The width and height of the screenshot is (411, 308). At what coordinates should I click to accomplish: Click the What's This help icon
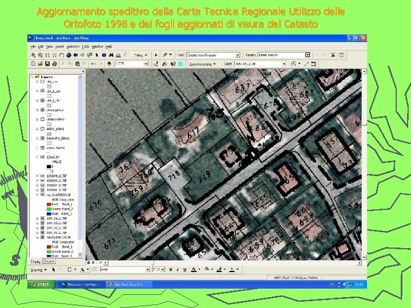point(173,64)
